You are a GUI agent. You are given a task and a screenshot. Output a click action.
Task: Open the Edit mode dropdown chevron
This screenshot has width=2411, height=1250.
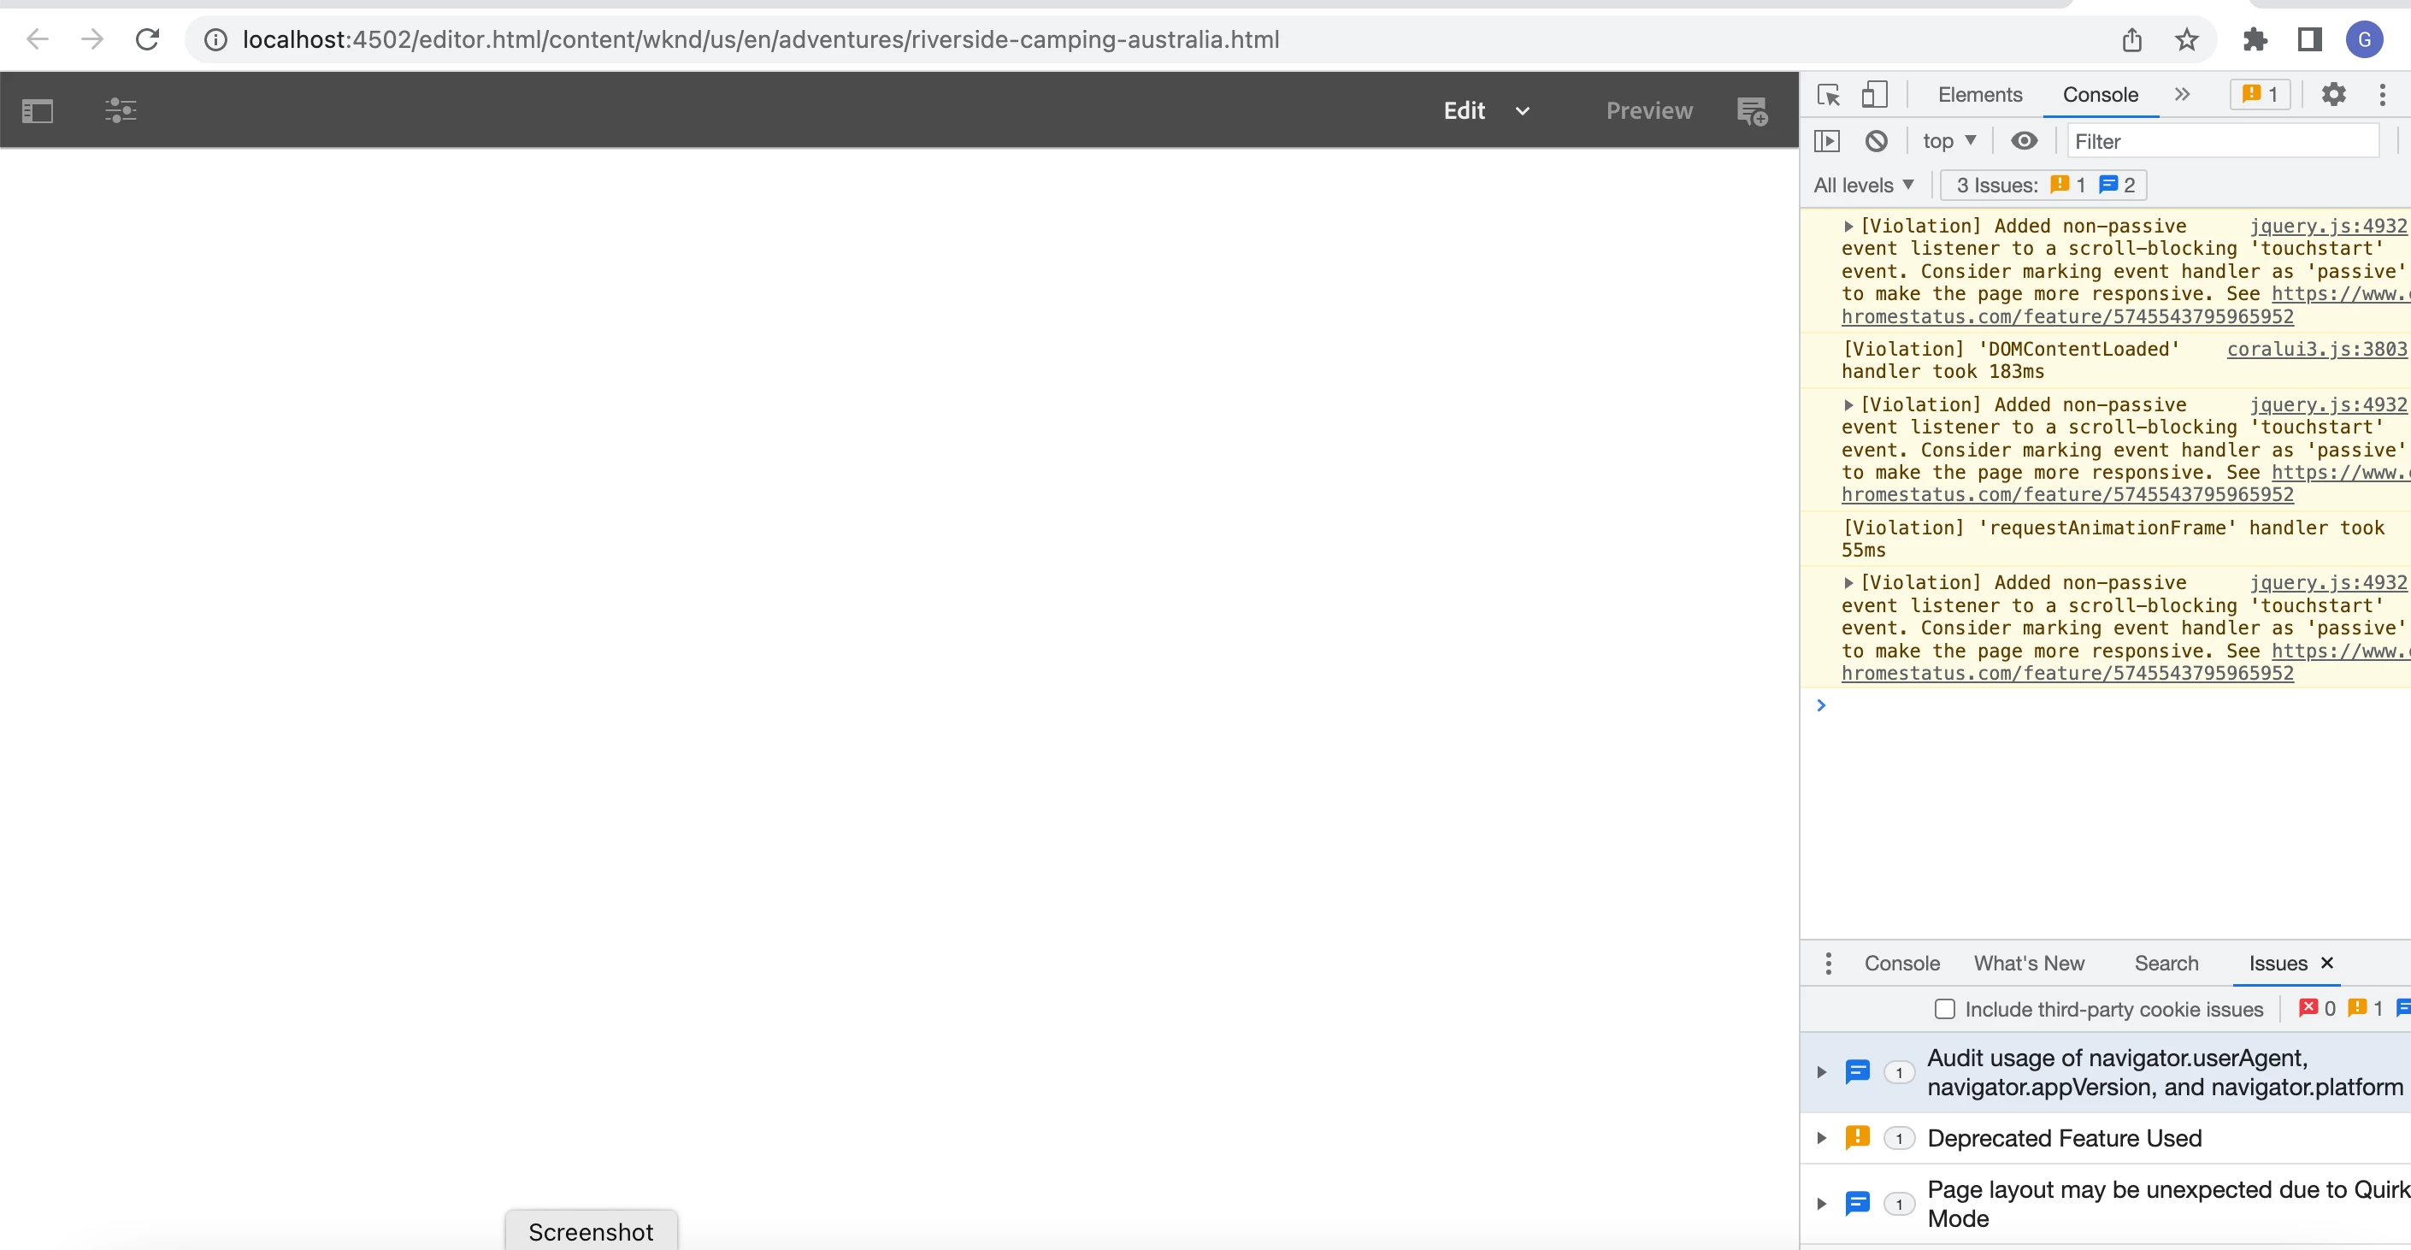(1523, 111)
